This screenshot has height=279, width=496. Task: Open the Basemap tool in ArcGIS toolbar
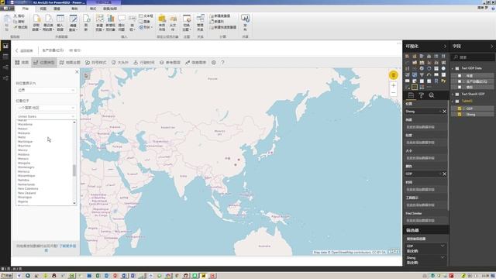coord(22,62)
